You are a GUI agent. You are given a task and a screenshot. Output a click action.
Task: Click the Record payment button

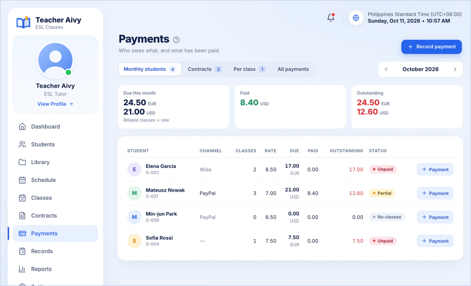pos(432,47)
